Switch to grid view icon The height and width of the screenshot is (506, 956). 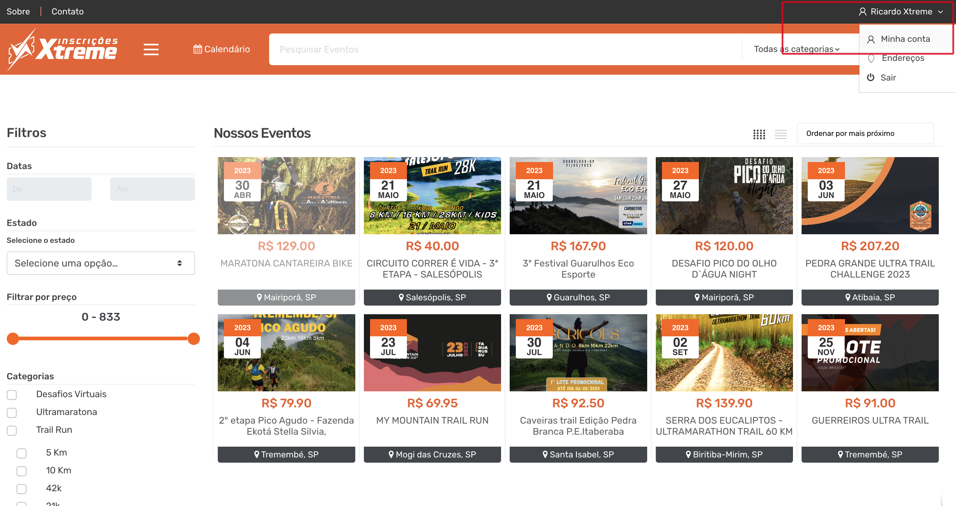click(759, 134)
